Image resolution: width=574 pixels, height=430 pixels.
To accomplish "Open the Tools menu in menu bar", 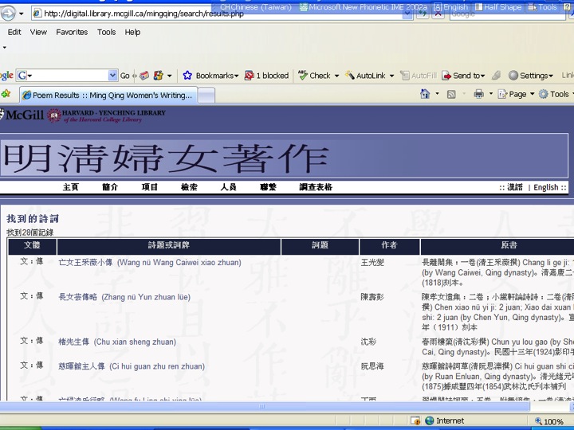I will pos(107,32).
